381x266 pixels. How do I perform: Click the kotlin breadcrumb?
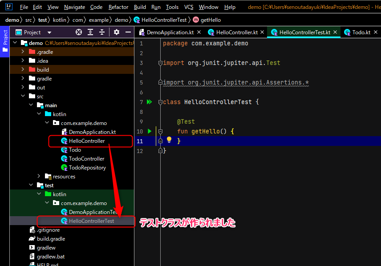pos(60,20)
